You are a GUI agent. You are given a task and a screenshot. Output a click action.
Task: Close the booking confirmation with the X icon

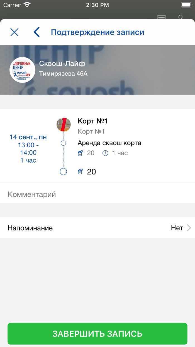pos(14,32)
